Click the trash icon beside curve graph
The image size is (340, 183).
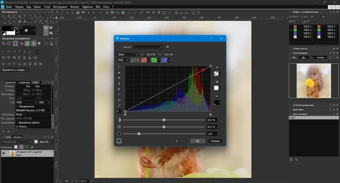[119, 67]
